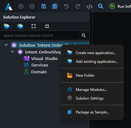The height and width of the screenshot is (128, 131).
Task: Open global search magnifier in toolbar
Action: (x=100, y=6)
